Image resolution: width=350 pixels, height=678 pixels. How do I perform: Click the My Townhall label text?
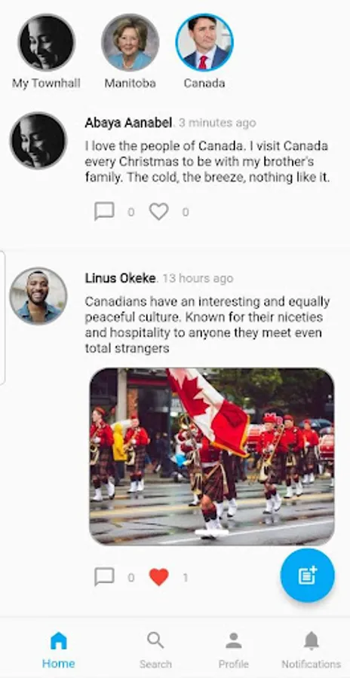pos(46,83)
